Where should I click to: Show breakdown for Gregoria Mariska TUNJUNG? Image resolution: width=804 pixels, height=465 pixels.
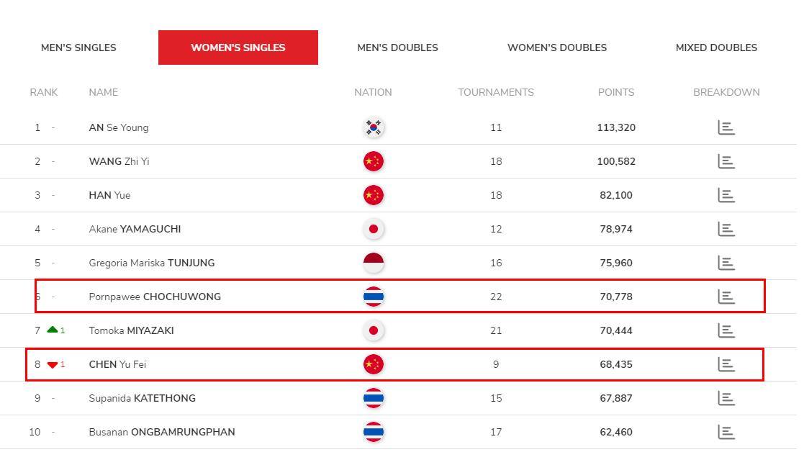(x=726, y=263)
